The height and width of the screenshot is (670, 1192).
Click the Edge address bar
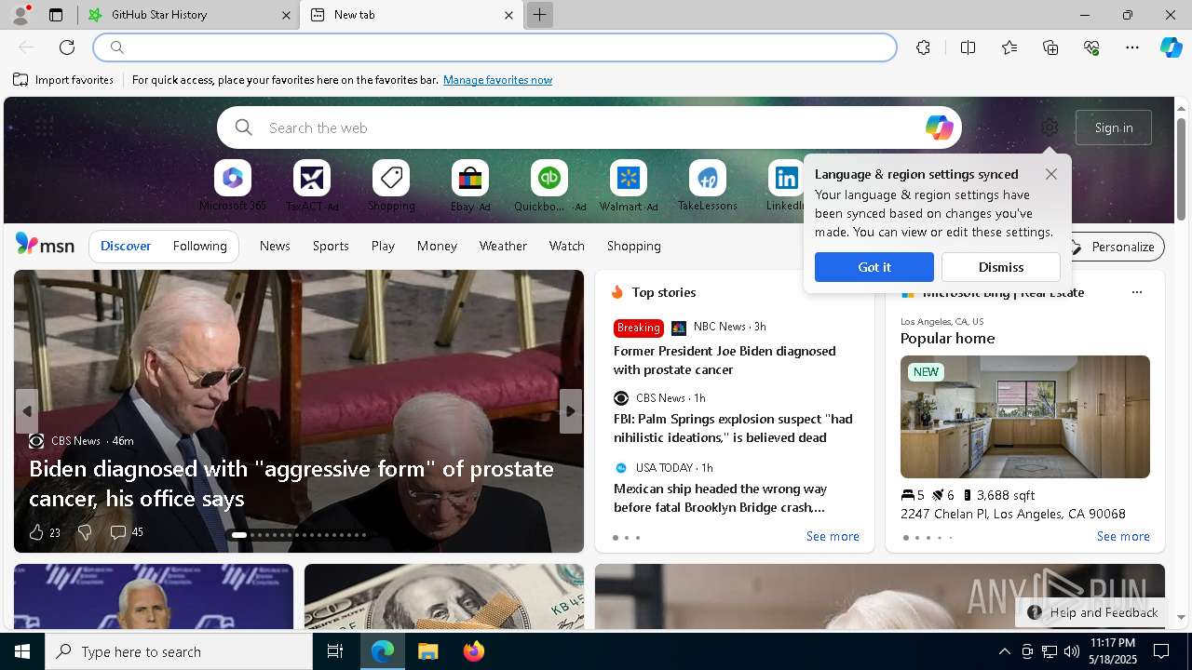[x=495, y=47]
